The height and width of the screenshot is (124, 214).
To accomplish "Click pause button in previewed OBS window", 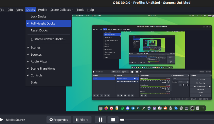I will tap(132, 72).
